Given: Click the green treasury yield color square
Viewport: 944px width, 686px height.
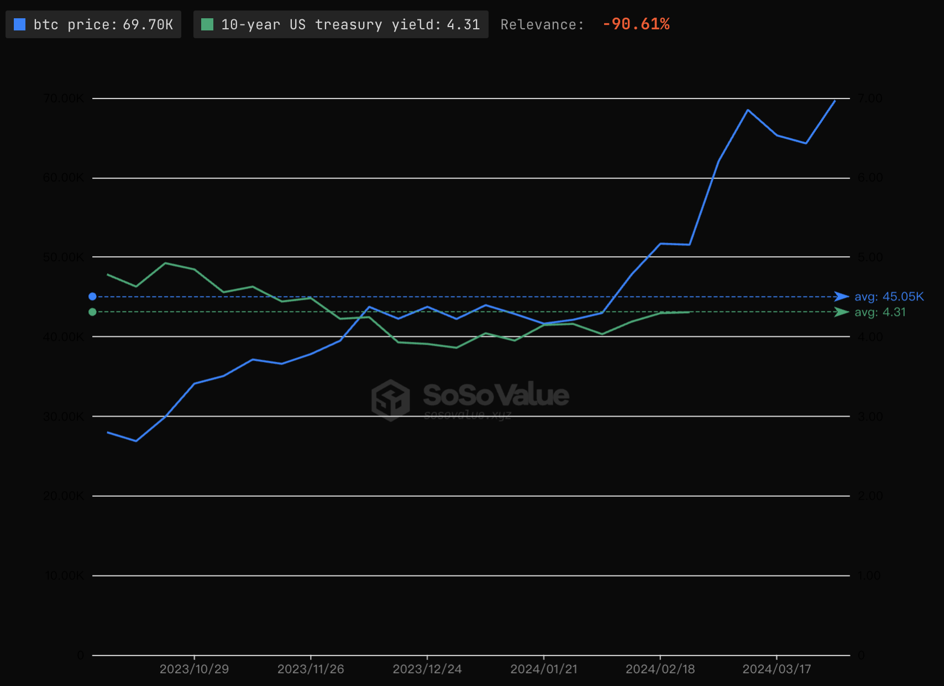Looking at the screenshot, I should 207,24.
